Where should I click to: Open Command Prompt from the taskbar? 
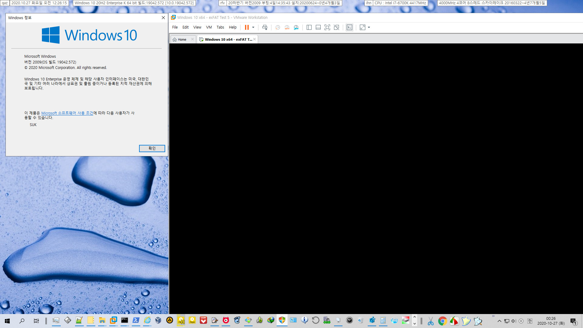point(124,320)
